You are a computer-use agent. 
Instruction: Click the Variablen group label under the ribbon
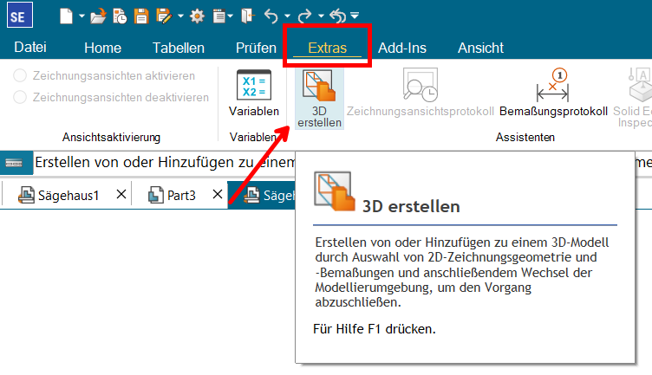pos(253,137)
